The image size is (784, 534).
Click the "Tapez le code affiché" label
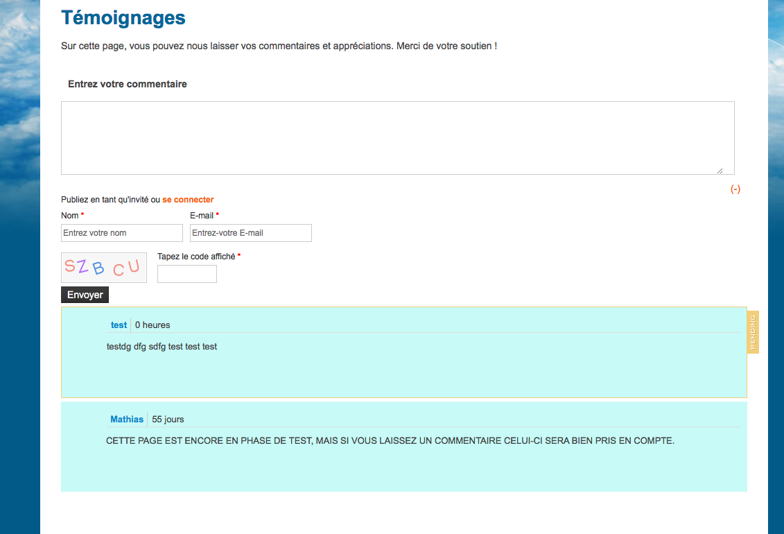(196, 257)
